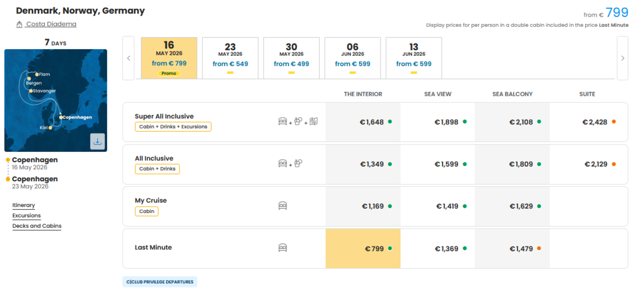The height and width of the screenshot is (290, 630).
Task: Click the bed icon in Last Minute row
Action: click(283, 248)
